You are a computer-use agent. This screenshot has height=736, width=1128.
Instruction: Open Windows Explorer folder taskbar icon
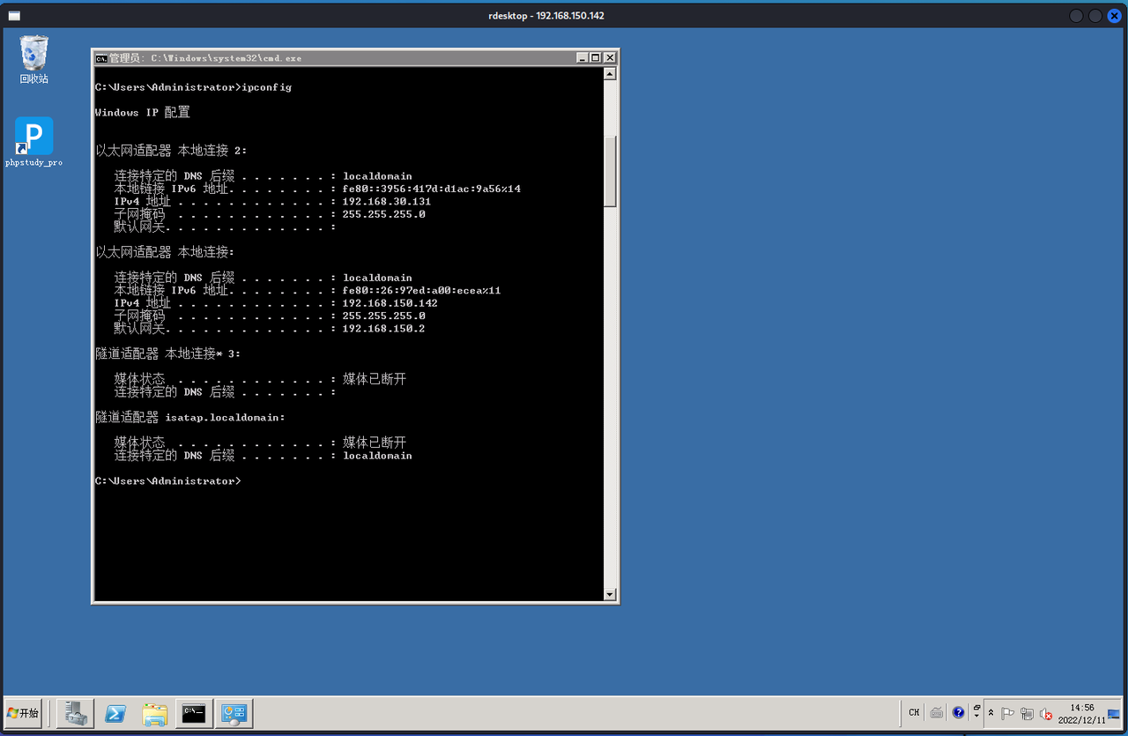point(154,713)
